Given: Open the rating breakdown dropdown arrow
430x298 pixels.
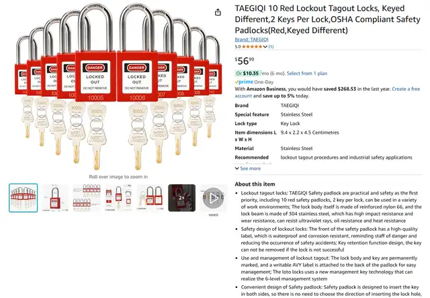Looking at the screenshot, I should (266, 46).
